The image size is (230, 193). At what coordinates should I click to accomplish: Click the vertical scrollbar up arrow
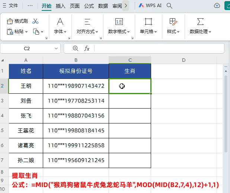pos(226,71)
